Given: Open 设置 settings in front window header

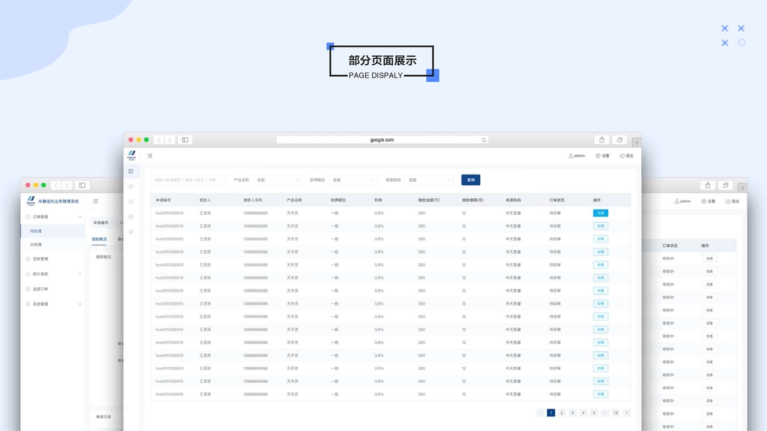Looking at the screenshot, I should coord(602,156).
